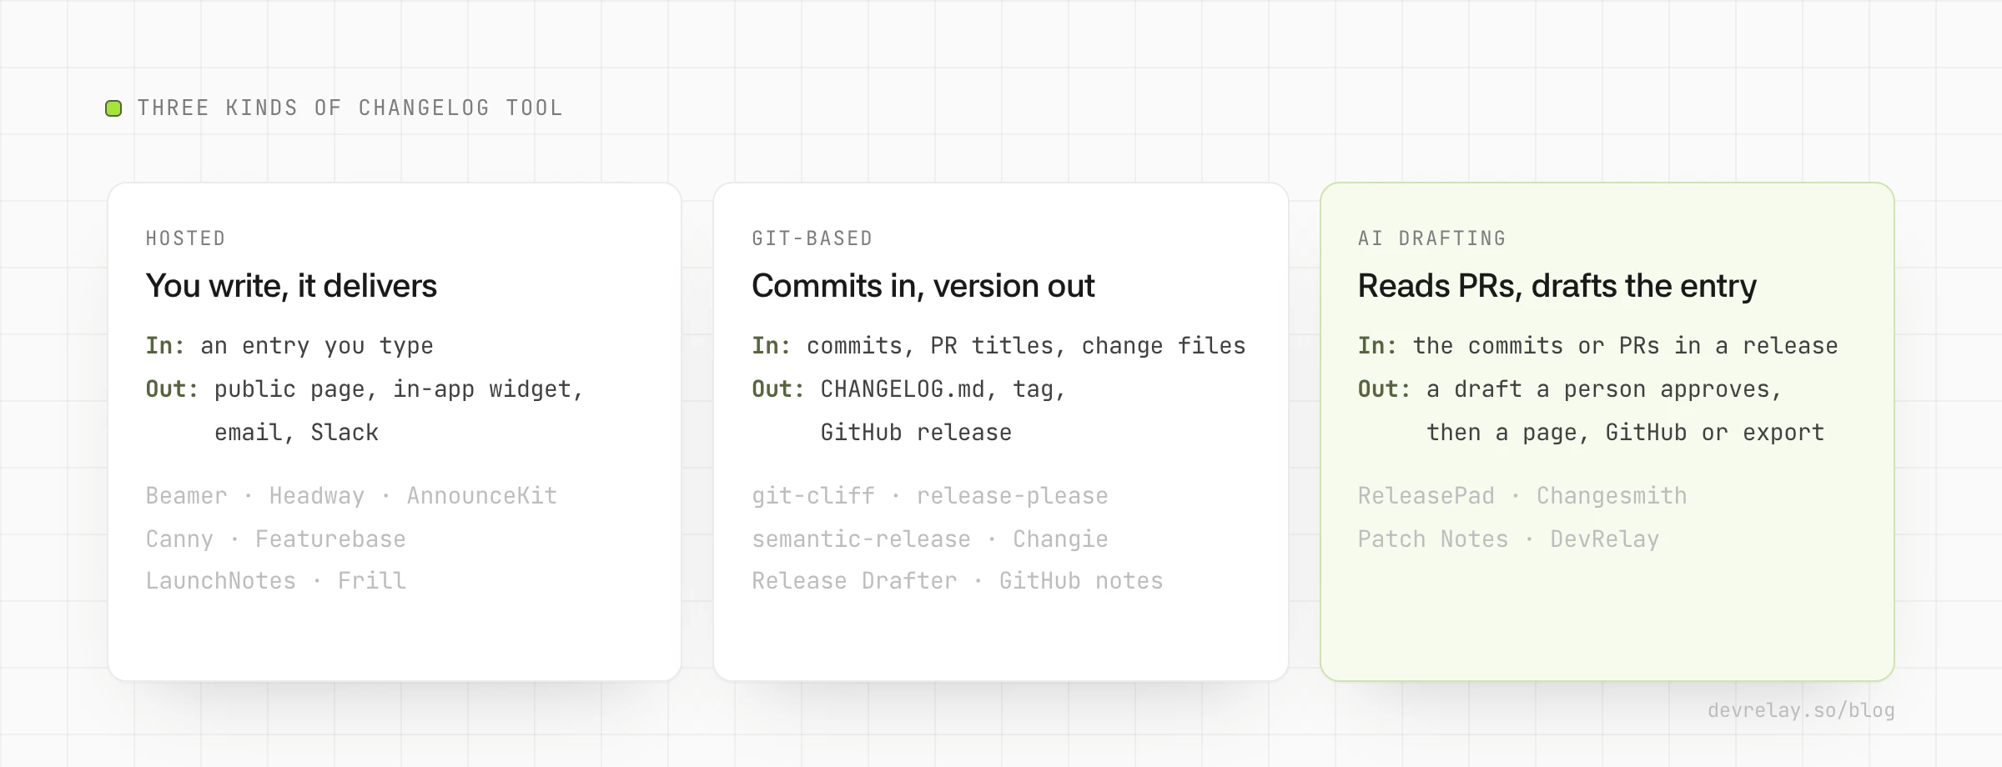
Task: Click the tool name "release-please"
Action: pyautogui.click(x=1012, y=496)
